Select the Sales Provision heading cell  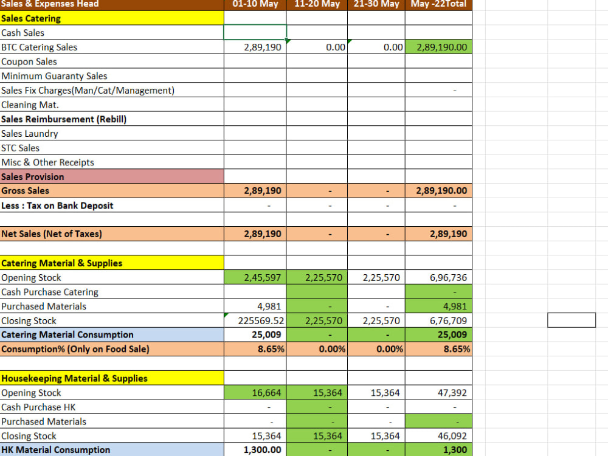(x=112, y=176)
